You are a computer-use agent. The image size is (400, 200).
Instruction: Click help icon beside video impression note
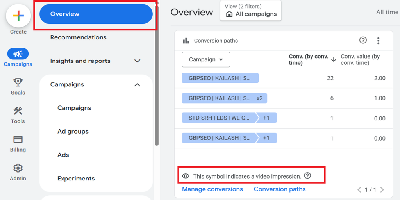pyautogui.click(x=308, y=175)
